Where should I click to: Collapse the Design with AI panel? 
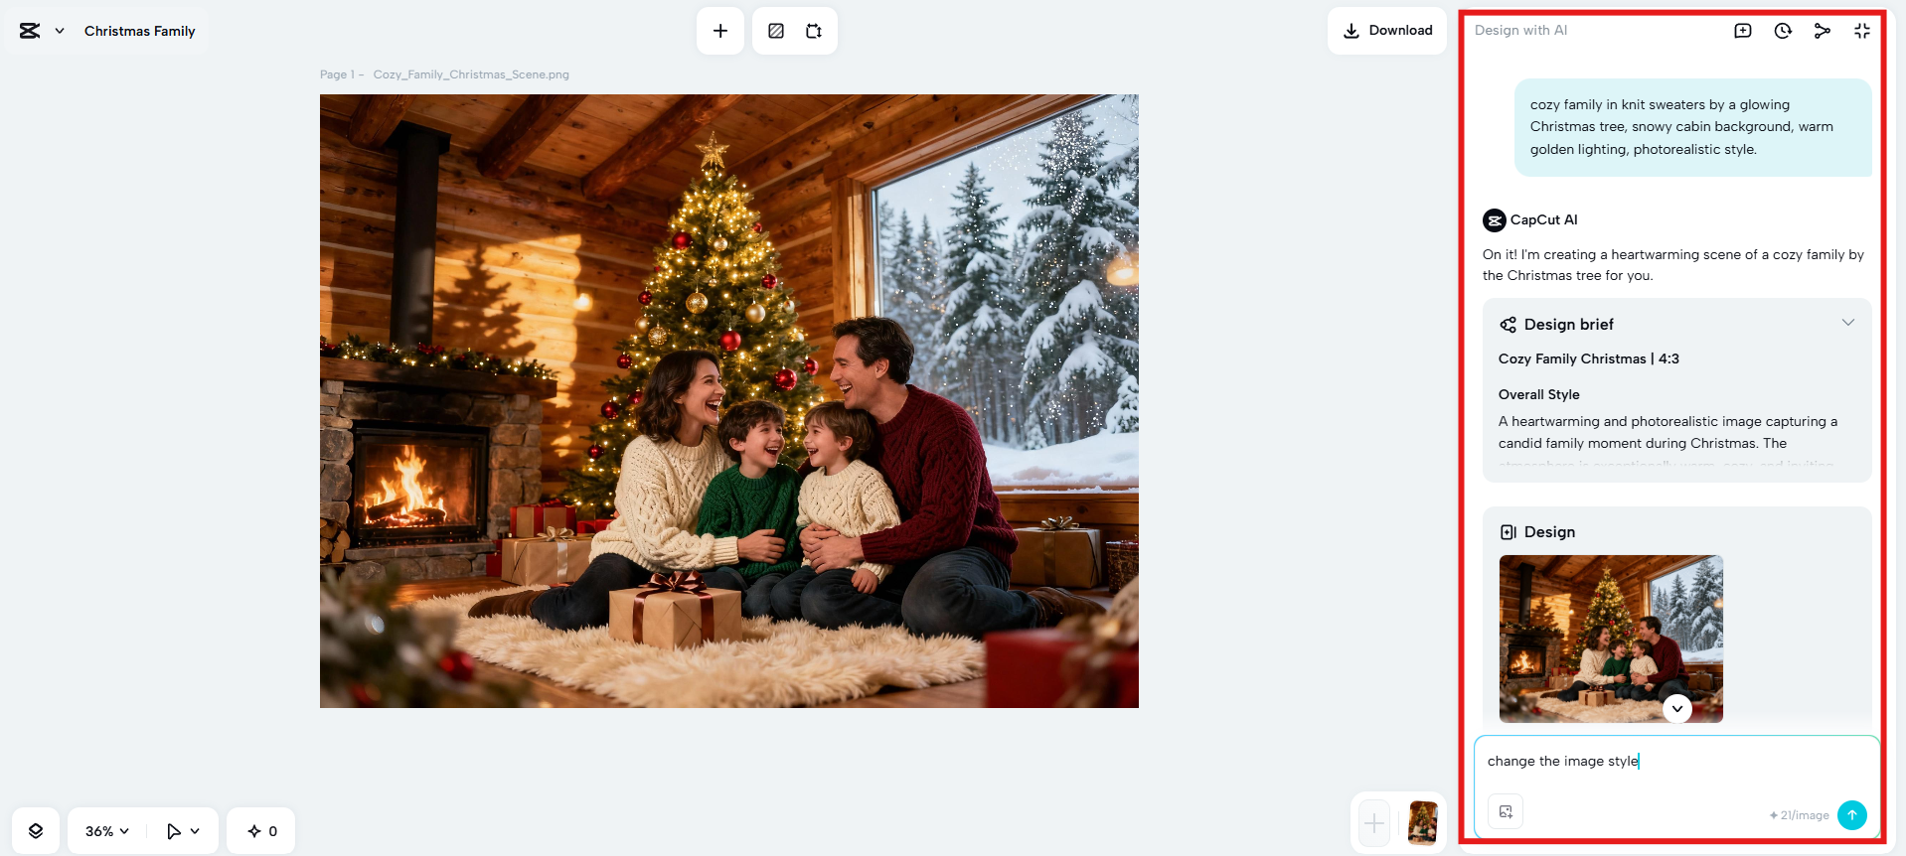click(x=1862, y=31)
